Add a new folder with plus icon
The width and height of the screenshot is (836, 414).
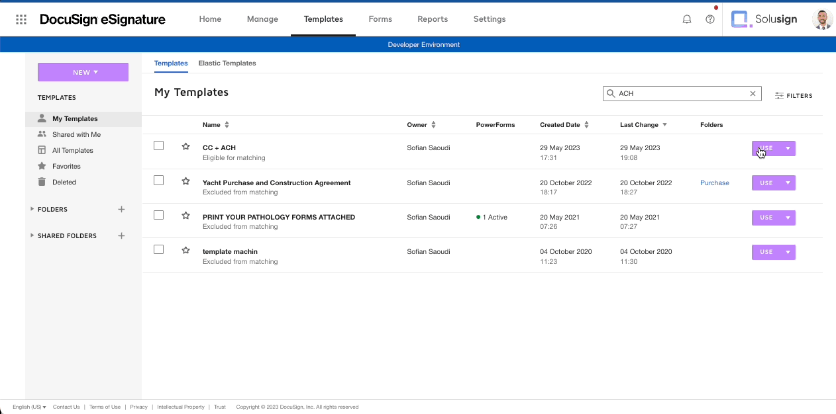pyautogui.click(x=121, y=209)
